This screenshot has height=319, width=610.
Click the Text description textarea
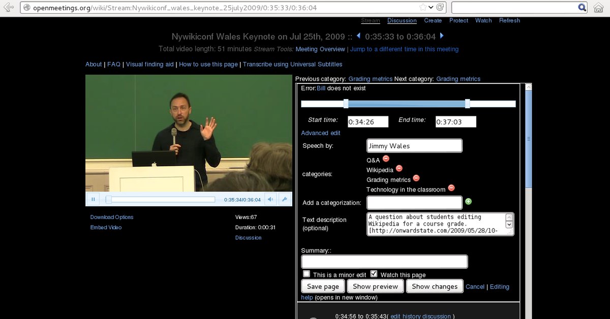[440, 224]
